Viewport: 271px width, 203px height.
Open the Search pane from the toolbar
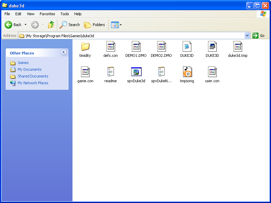69,25
